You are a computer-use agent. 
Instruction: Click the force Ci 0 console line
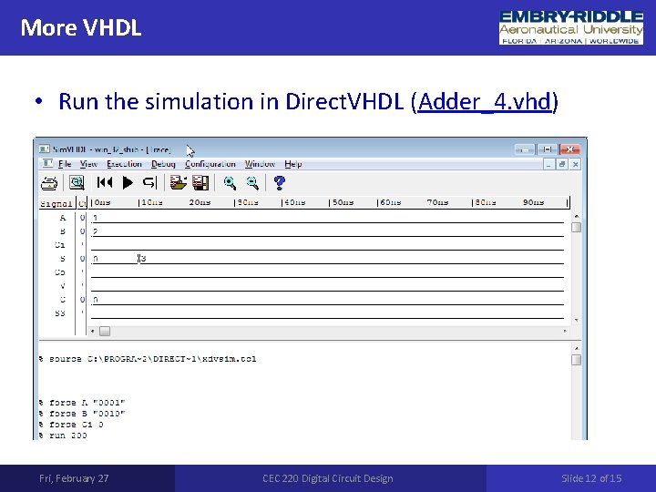pos(71,425)
